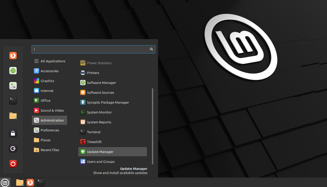Open System Reports
This screenshot has width=327, height=187.
click(113, 122)
